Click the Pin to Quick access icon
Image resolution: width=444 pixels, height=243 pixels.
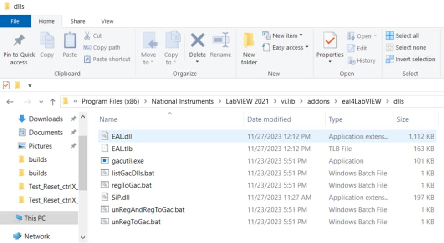19,41
